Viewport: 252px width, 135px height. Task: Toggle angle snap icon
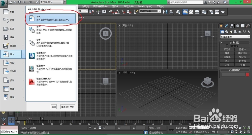pos(117,12)
